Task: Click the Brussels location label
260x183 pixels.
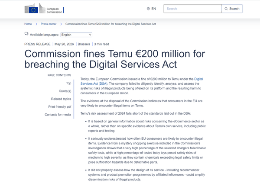Action: (x=84, y=44)
